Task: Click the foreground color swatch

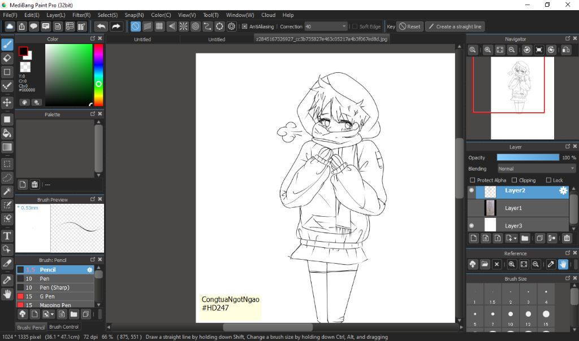Action: pyautogui.click(x=23, y=51)
